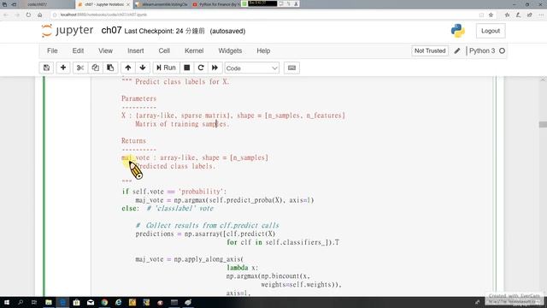Click the Jupyter logo

pyautogui.click(x=68, y=31)
